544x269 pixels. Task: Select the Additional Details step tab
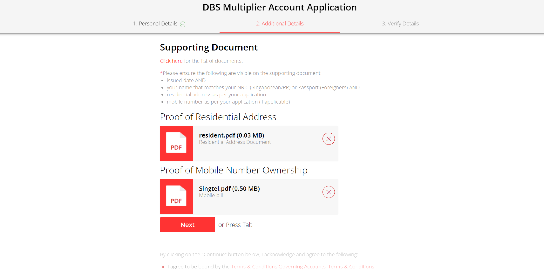tap(280, 24)
